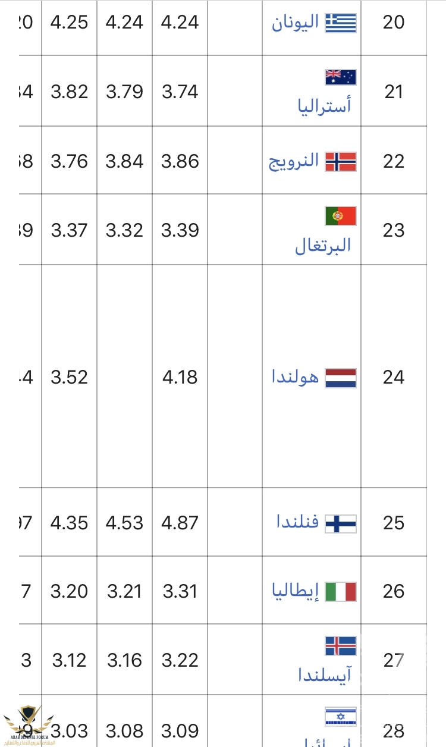Click the Israel flag icon

341,716
